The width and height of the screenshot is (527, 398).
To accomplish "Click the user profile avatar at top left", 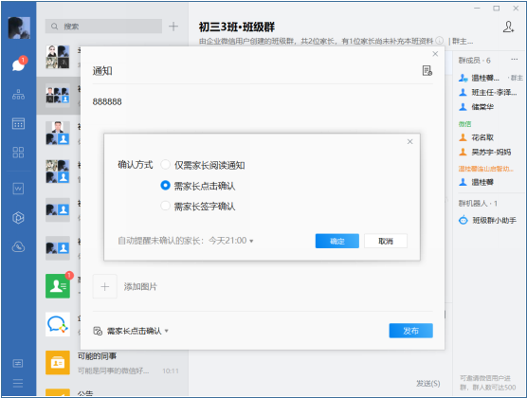I will click(19, 27).
